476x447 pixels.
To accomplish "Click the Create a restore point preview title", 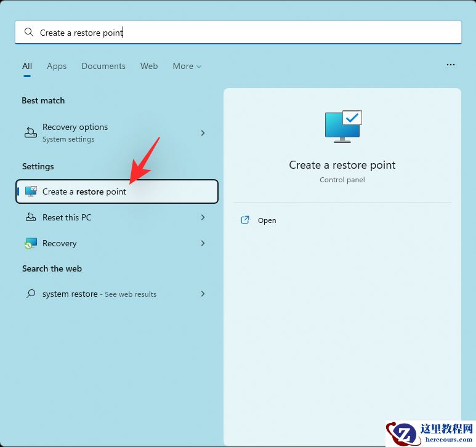I will coord(342,165).
